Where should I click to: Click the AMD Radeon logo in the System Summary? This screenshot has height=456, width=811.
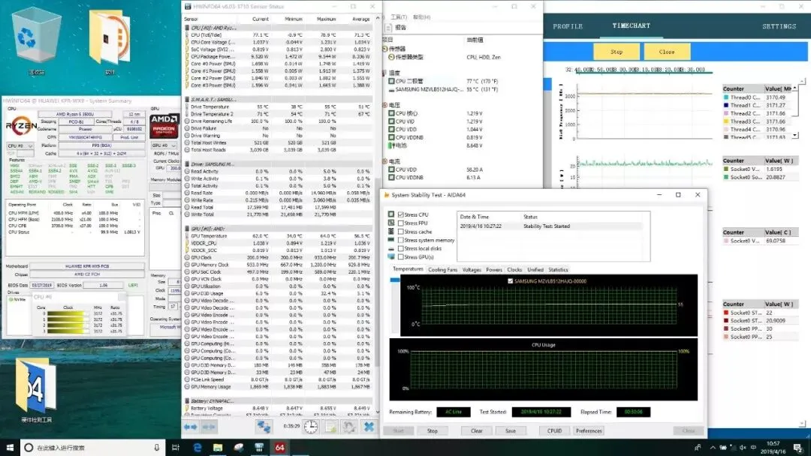(x=164, y=125)
